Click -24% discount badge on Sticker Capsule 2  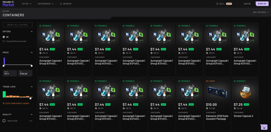[x=247, y=105]
